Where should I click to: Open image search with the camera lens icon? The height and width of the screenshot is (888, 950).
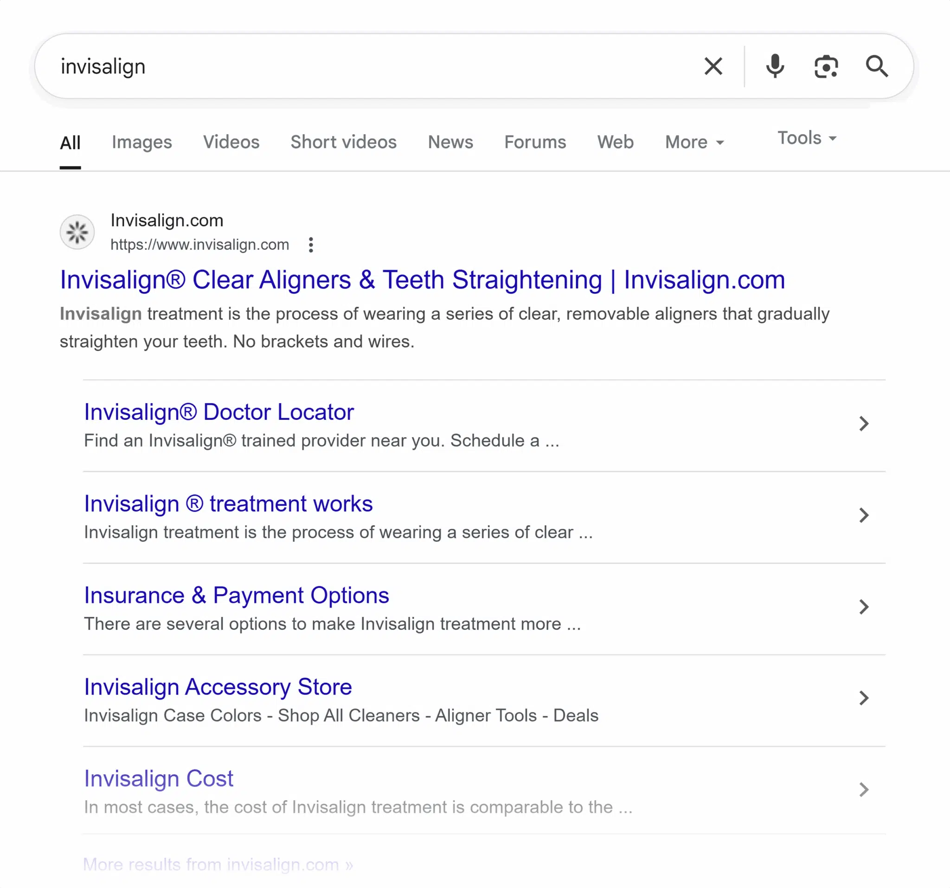(x=826, y=66)
